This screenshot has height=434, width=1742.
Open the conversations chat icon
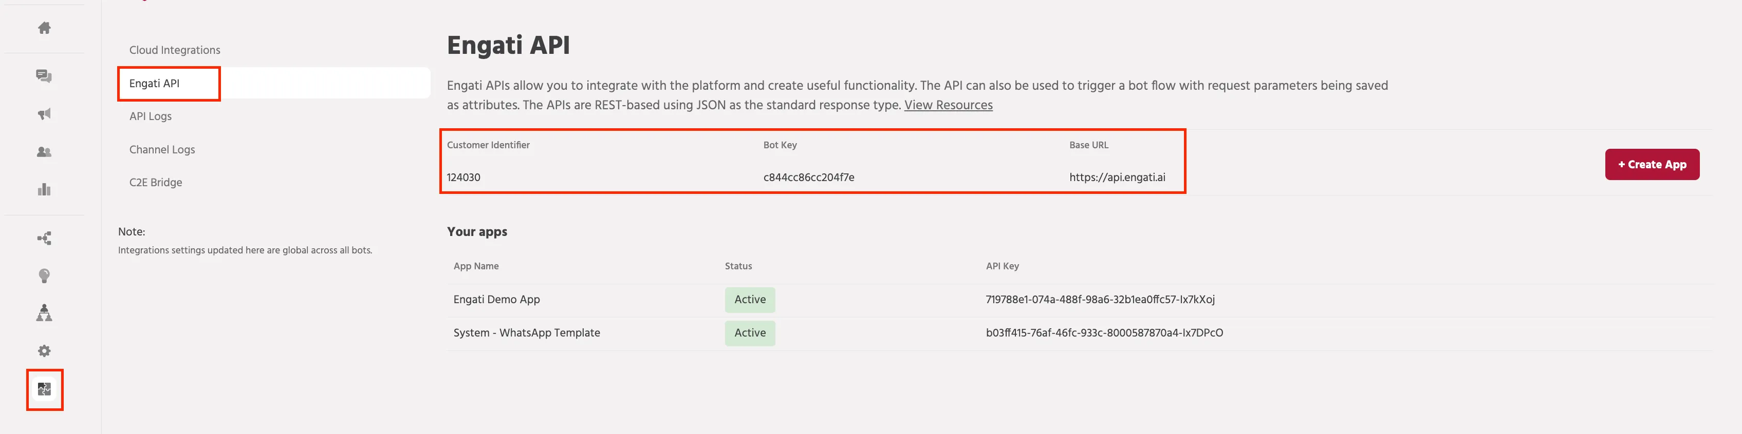[44, 75]
